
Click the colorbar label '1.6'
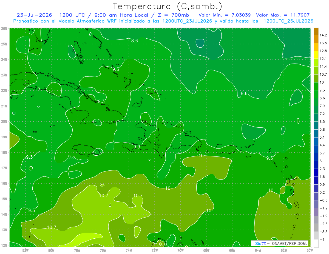[323, 177]
